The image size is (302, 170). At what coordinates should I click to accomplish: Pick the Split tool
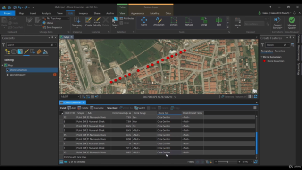218,21
